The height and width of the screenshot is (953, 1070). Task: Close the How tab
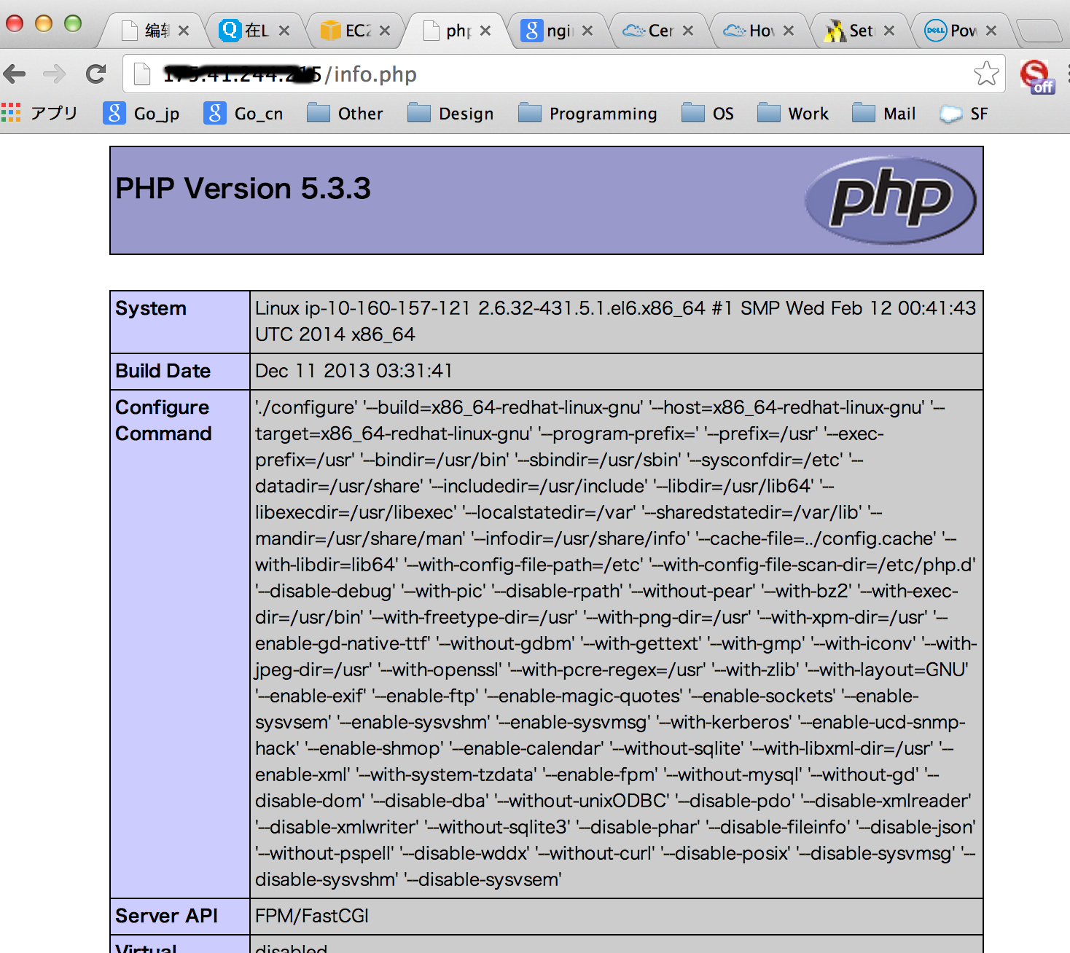point(789,31)
